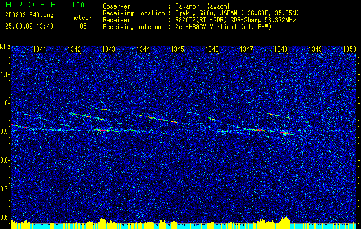
Task: Click time marker 1344
Action: [143, 49]
